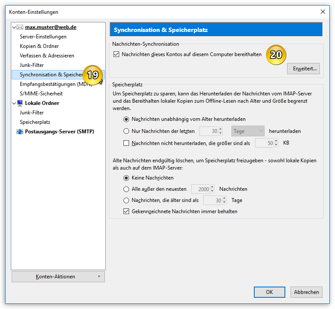Collapse the max.muster@web.de account tree
This screenshot has height=309, width=335.
click(14, 27)
